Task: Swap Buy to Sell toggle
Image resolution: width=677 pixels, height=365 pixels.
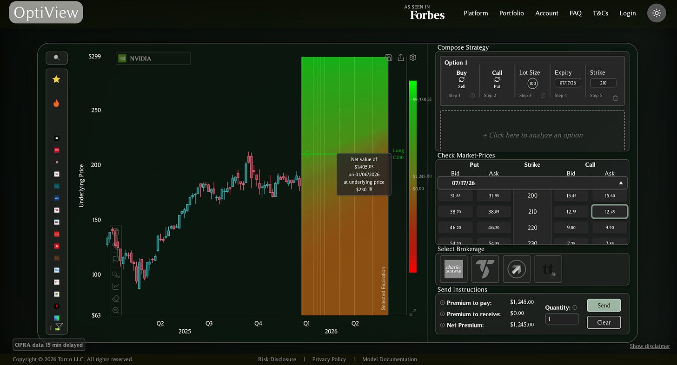Action: [x=462, y=79]
